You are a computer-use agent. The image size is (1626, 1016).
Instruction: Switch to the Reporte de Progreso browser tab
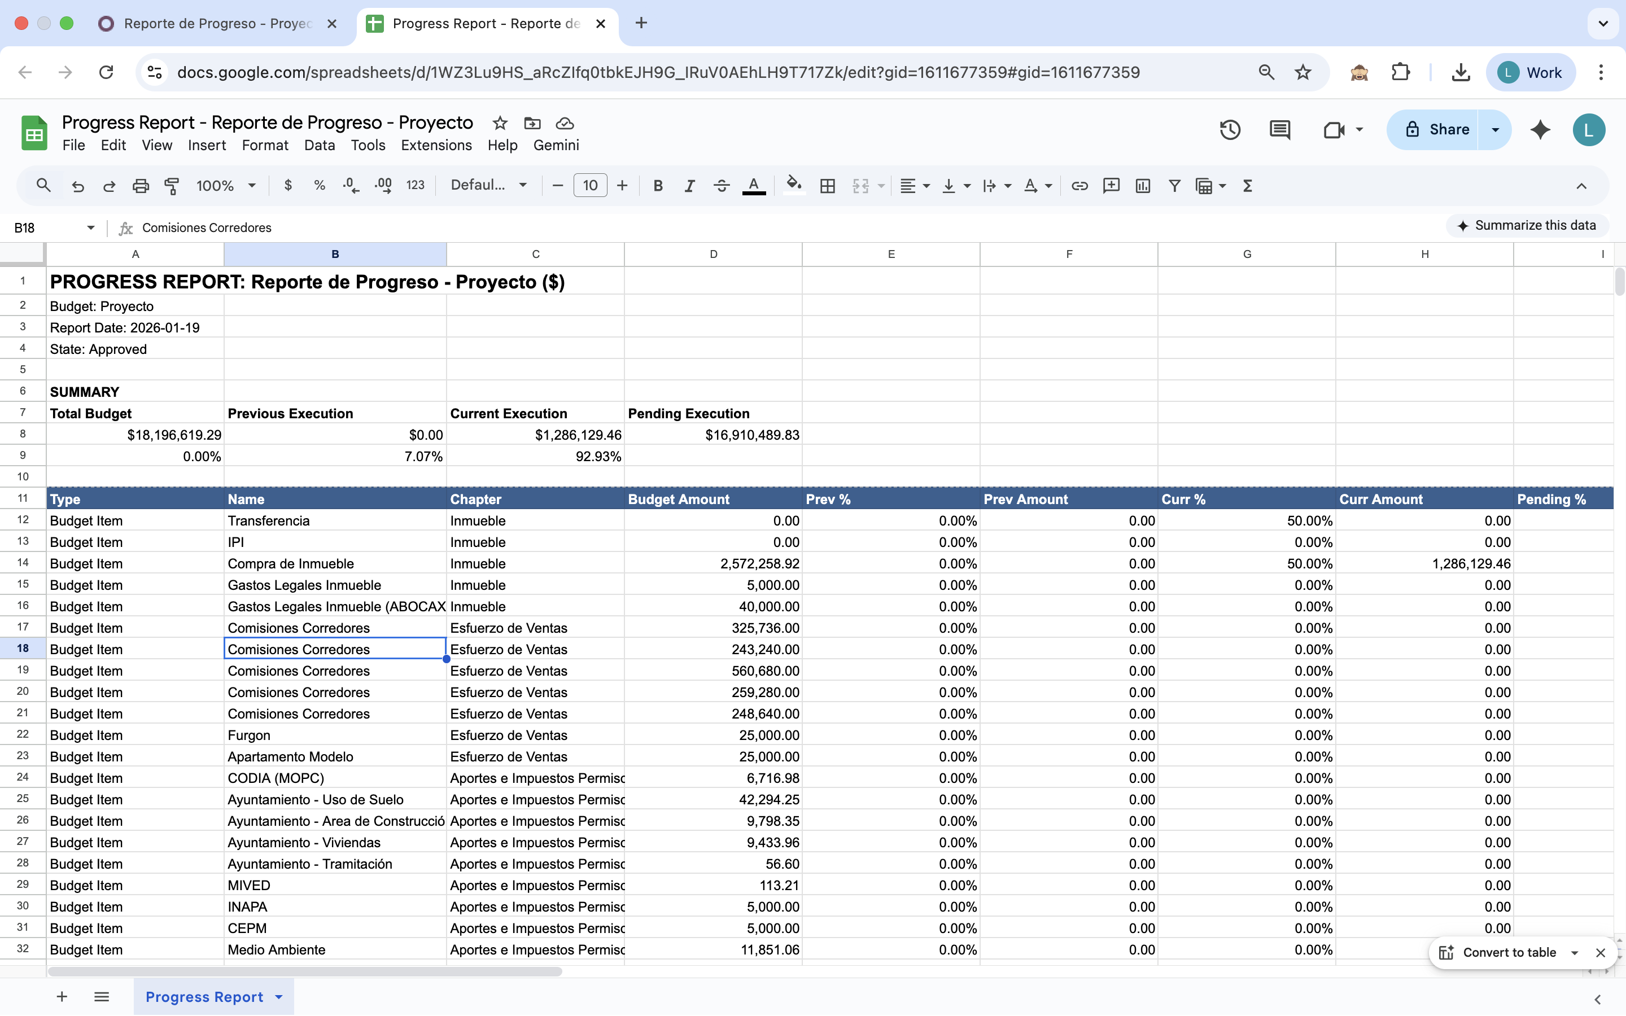tap(218, 24)
